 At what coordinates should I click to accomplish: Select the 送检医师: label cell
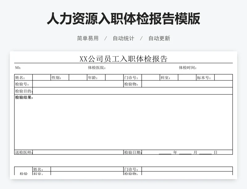(23, 152)
